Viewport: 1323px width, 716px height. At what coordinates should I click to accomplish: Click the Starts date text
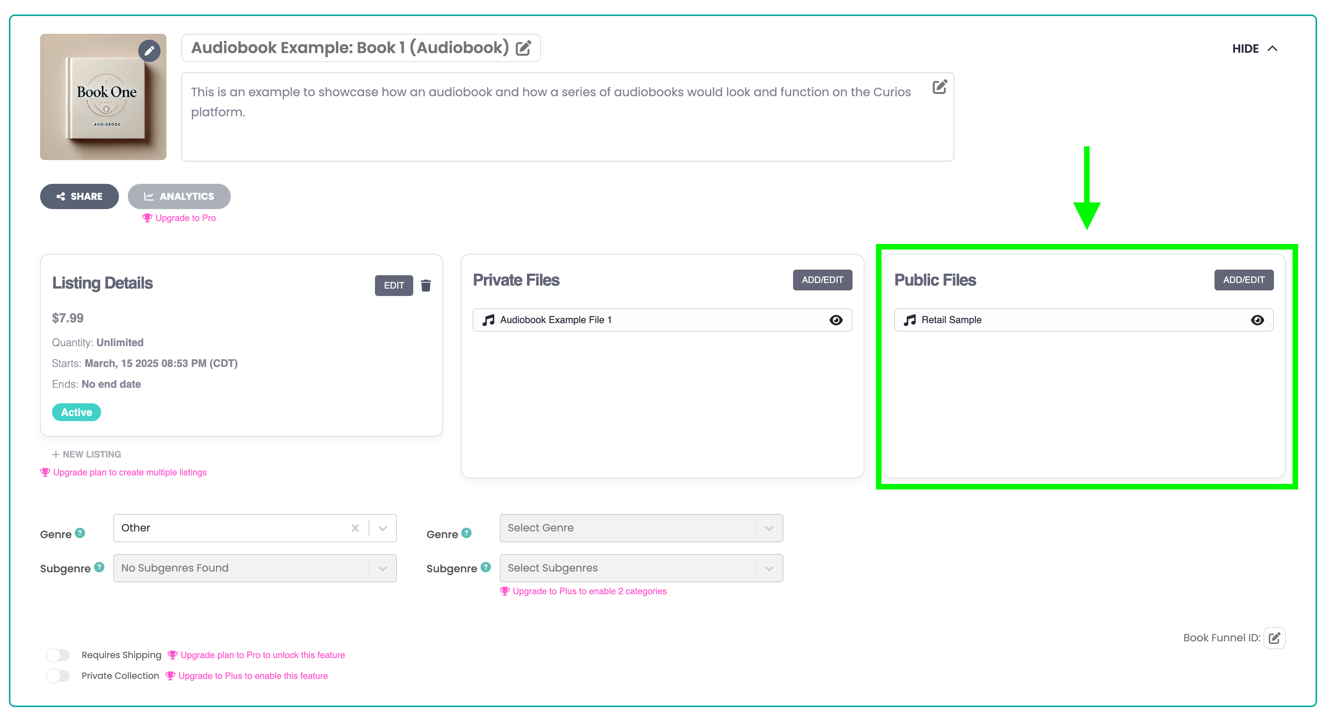pos(145,364)
